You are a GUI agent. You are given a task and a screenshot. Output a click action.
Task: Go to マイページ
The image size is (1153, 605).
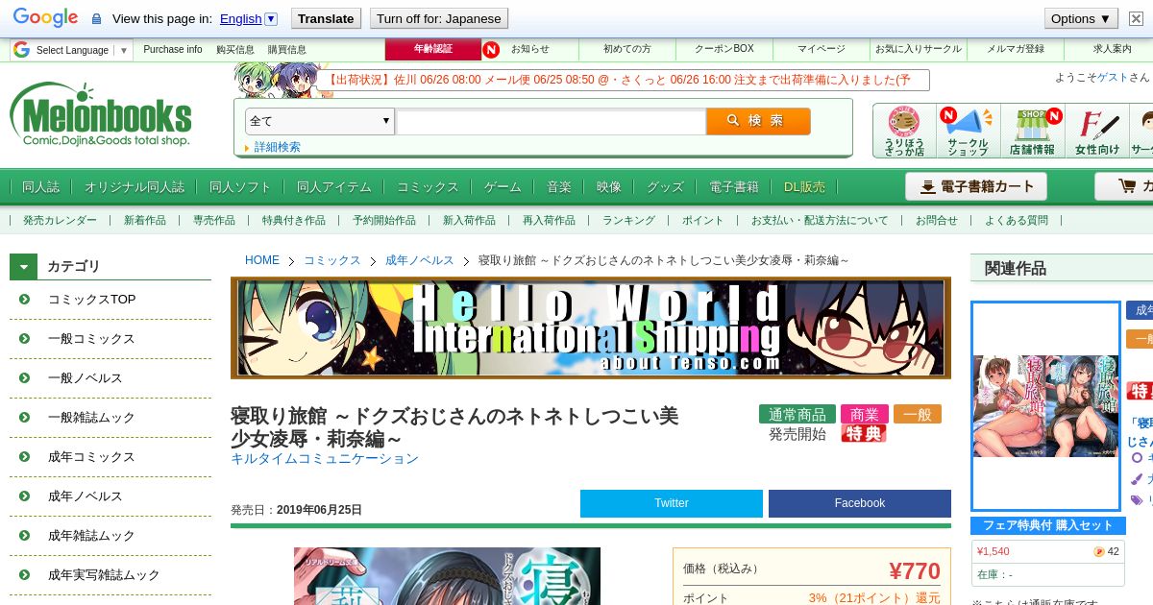tap(822, 49)
